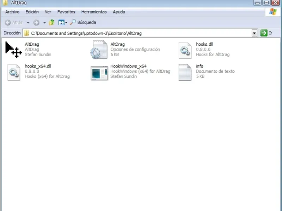Image resolution: width=282 pixels, height=211 pixels.
Task: Close the AltDrag window
Action: [276, 2]
